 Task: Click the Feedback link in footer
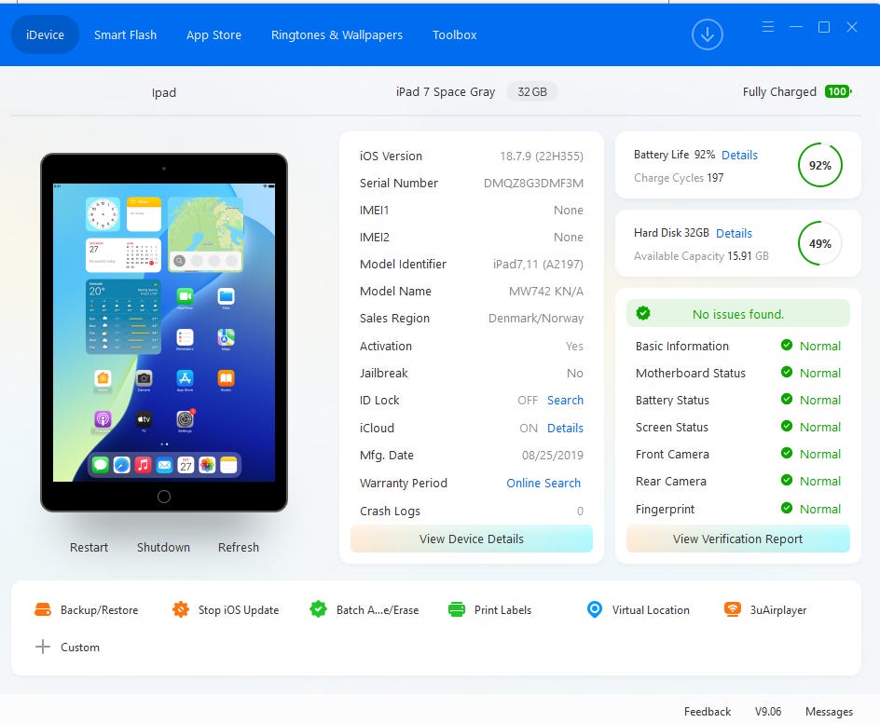708,711
